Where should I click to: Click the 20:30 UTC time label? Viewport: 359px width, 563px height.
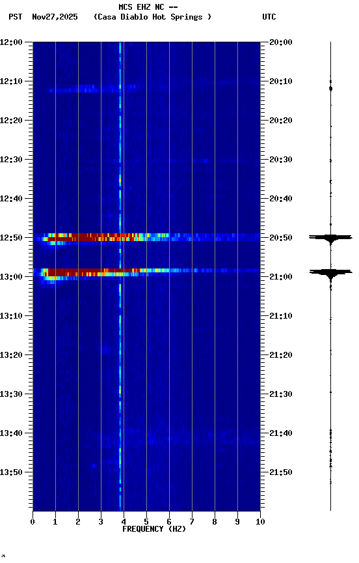pyautogui.click(x=281, y=160)
